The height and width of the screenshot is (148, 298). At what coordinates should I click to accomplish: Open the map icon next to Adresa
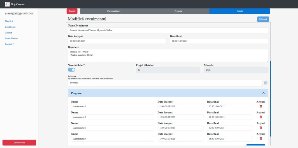(266, 83)
